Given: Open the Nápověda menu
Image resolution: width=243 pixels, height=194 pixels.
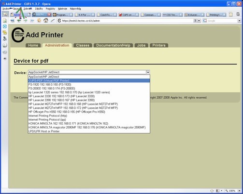Looking at the screenshot, I should tap(75, 9).
